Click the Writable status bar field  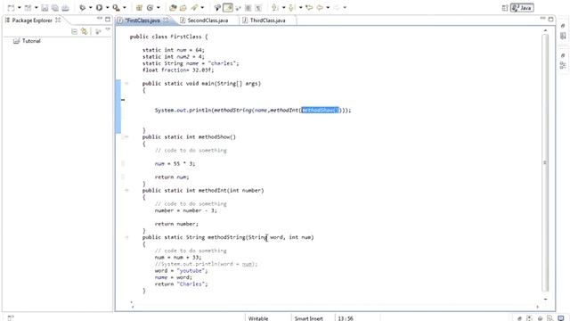258,318
